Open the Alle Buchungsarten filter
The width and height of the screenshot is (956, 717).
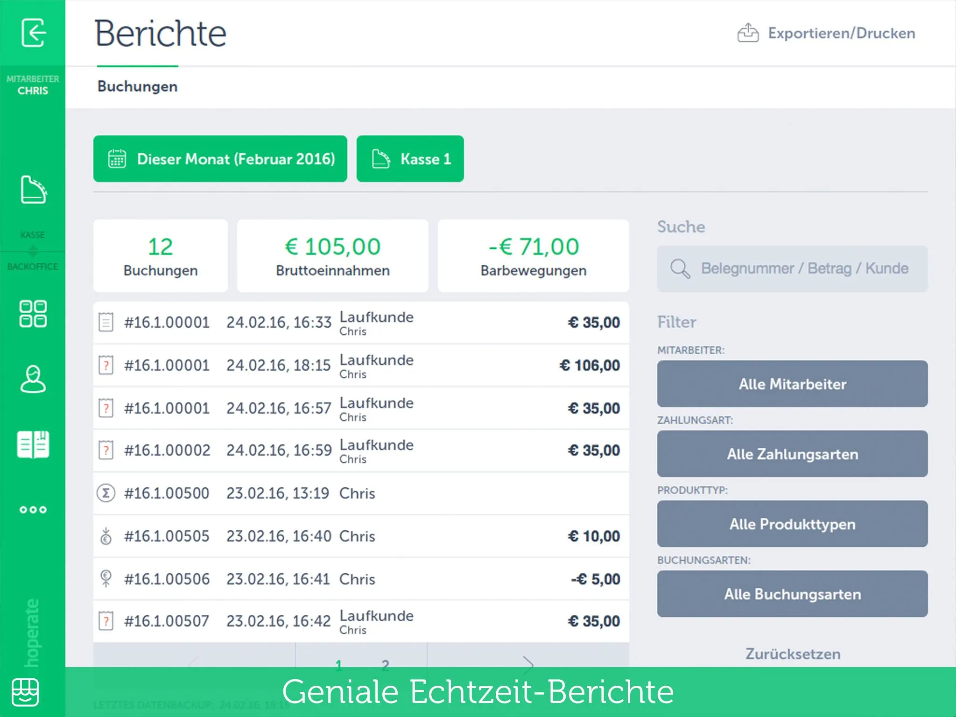[x=793, y=594]
